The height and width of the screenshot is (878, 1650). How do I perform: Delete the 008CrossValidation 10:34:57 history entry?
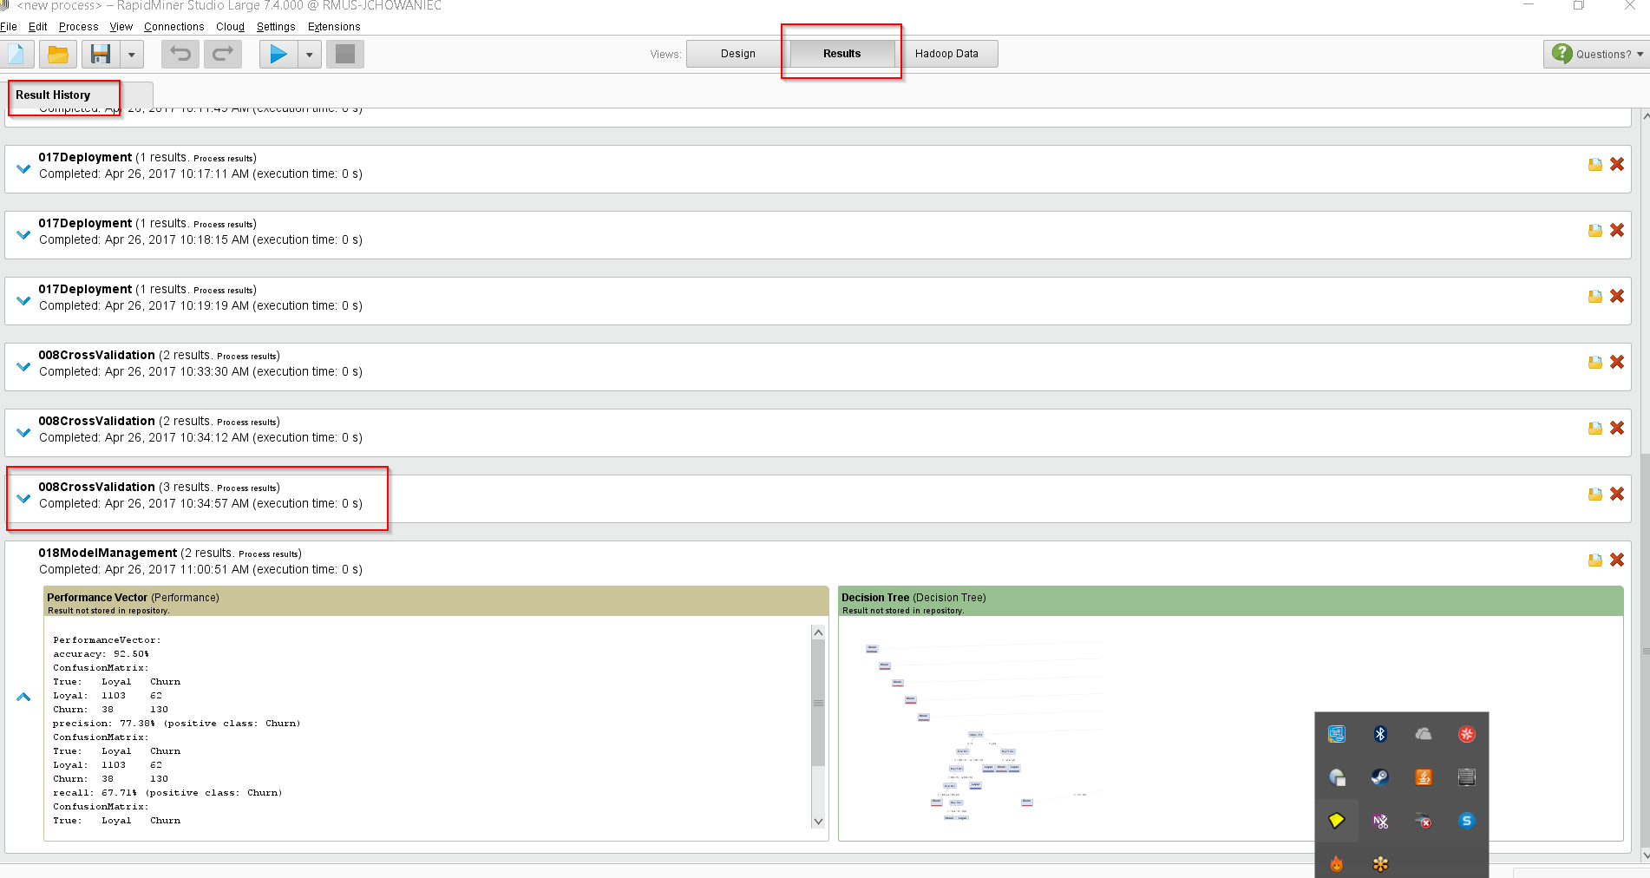click(x=1617, y=495)
